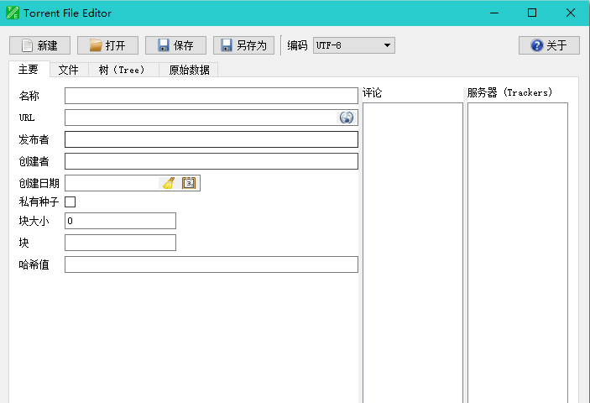Click the 新建 (New) button
The height and width of the screenshot is (403, 590).
click(40, 45)
